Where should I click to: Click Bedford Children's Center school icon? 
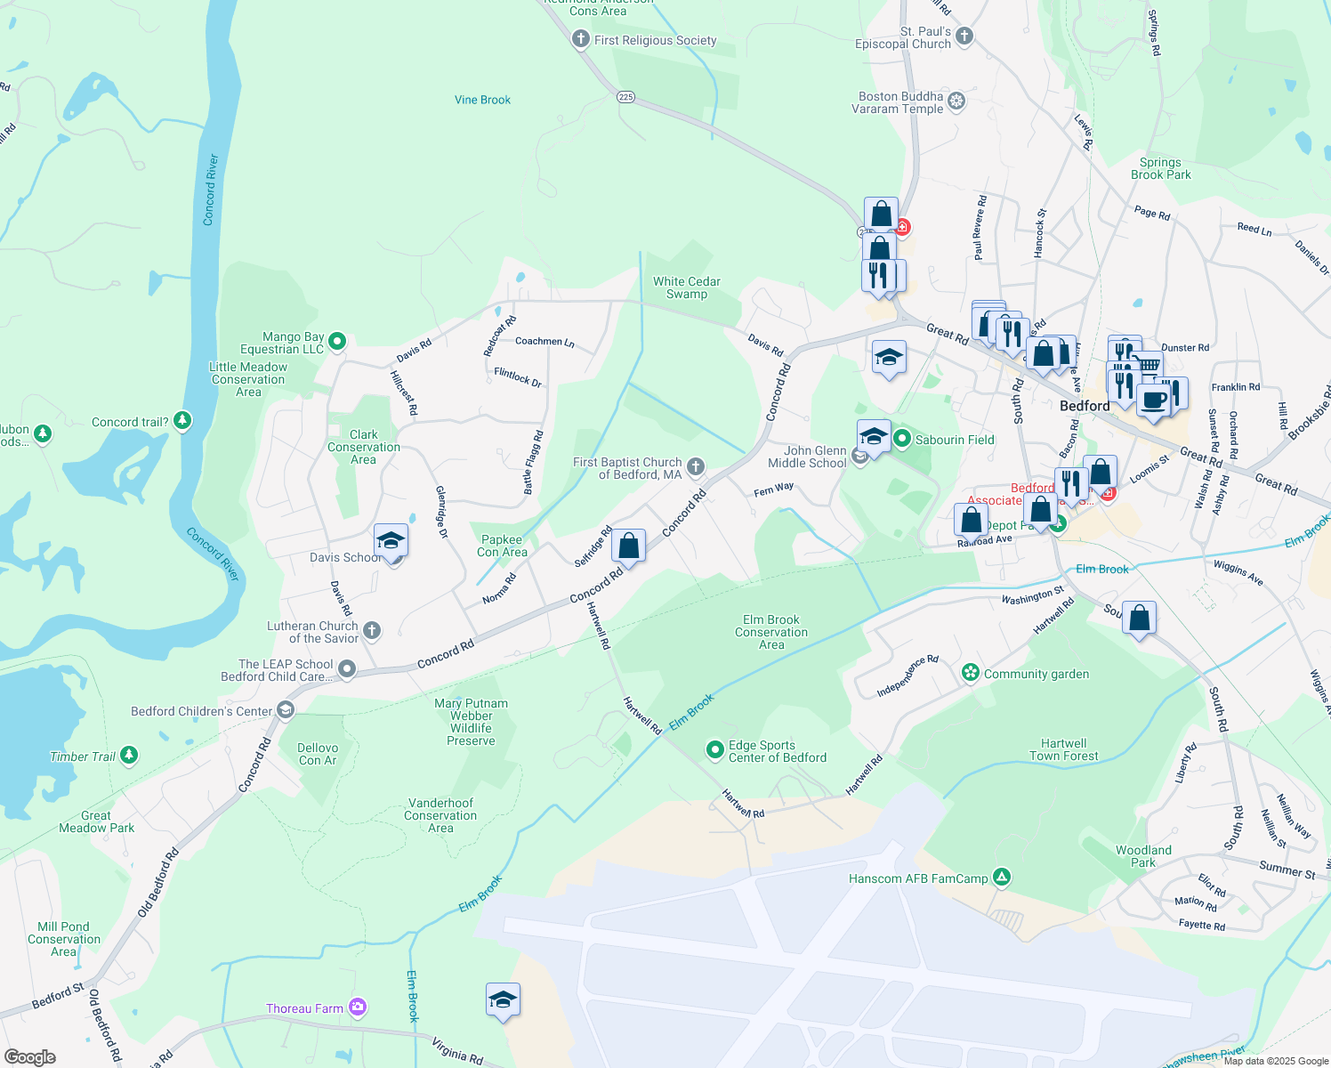pos(286,709)
